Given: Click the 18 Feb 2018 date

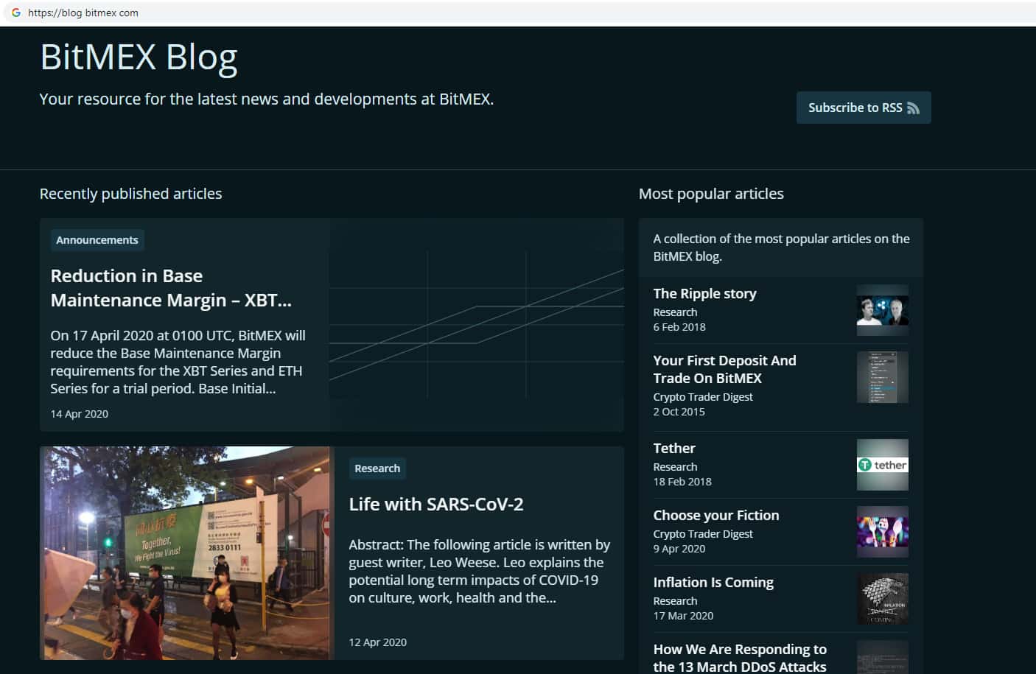Looking at the screenshot, I should (682, 482).
